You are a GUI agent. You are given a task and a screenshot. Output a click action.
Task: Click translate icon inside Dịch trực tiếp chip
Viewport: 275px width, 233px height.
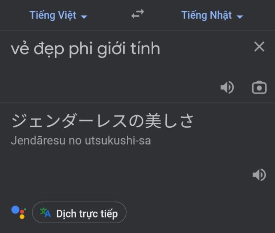[x=46, y=212]
